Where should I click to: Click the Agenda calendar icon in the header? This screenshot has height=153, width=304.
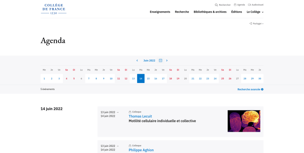(x=235, y=5)
